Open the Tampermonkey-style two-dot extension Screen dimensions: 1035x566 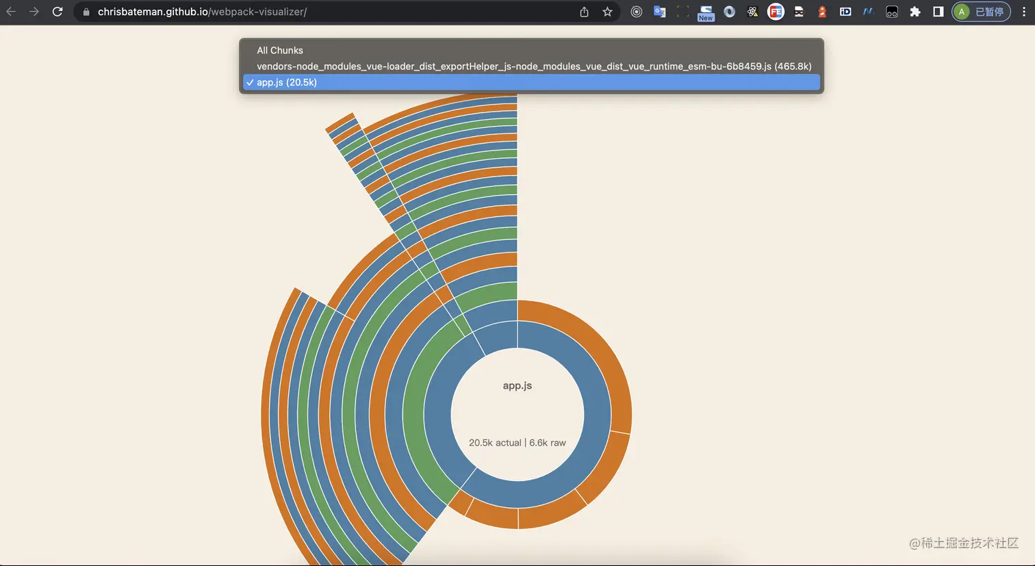click(892, 12)
